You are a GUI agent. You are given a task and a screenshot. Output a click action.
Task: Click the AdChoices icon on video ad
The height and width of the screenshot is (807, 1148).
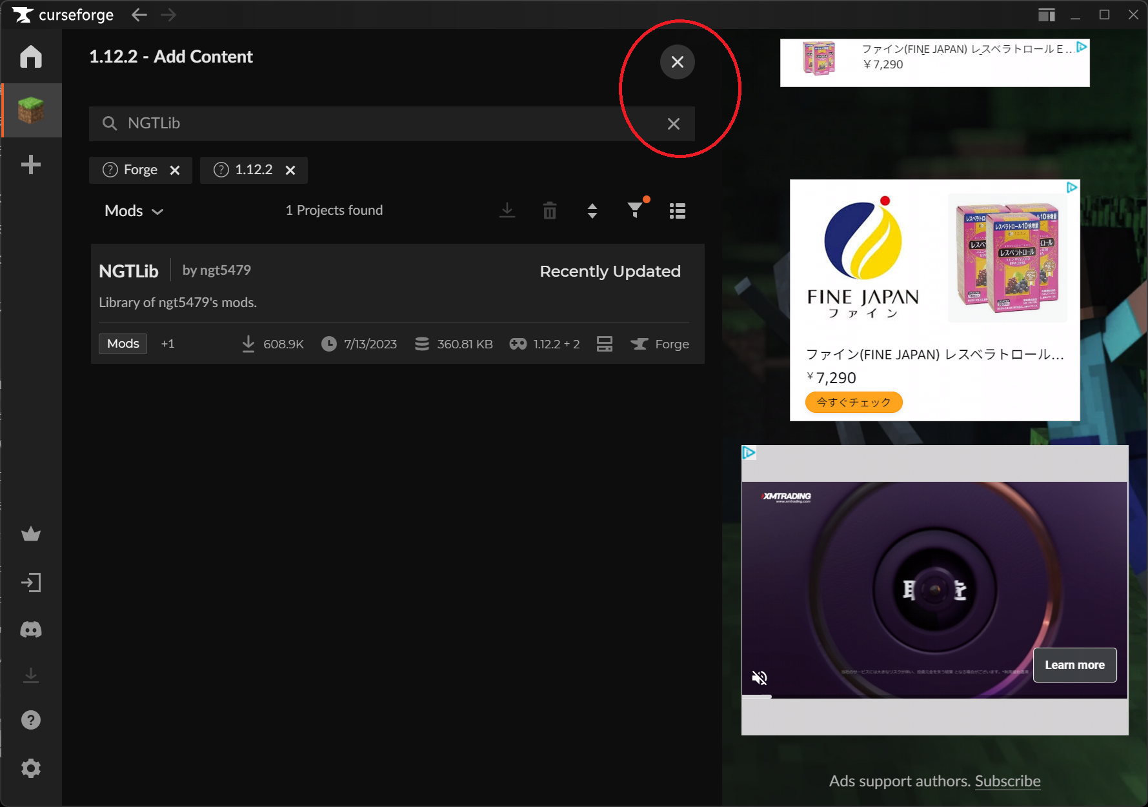[749, 453]
